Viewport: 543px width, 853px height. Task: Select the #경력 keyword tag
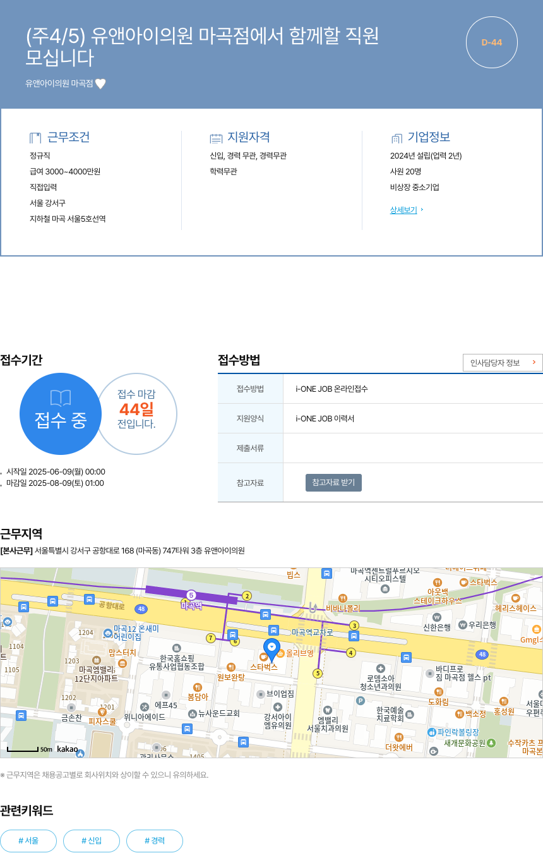coord(155,841)
